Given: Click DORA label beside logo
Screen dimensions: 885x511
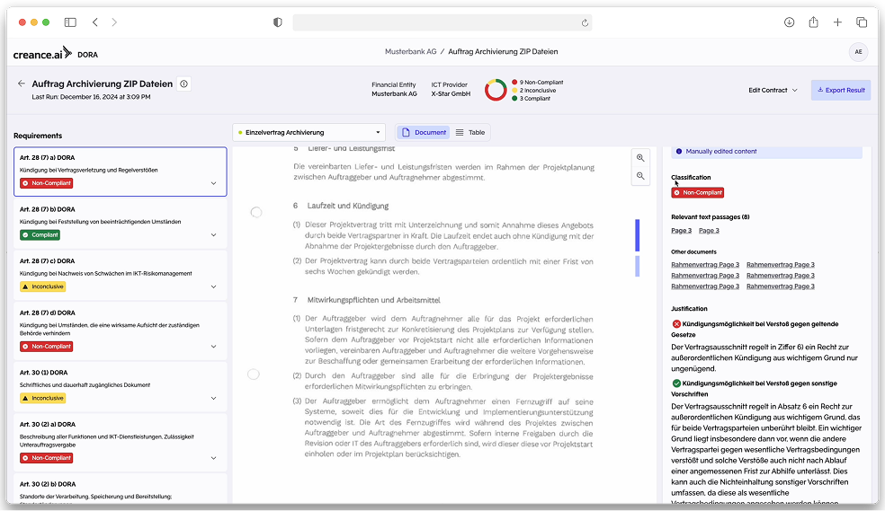Looking at the screenshot, I should tap(87, 55).
